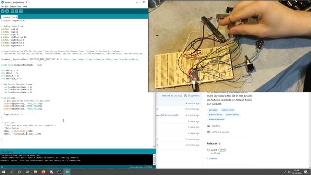
Task: Open the Readme link in the sidebar
Action: [x=216, y=126]
